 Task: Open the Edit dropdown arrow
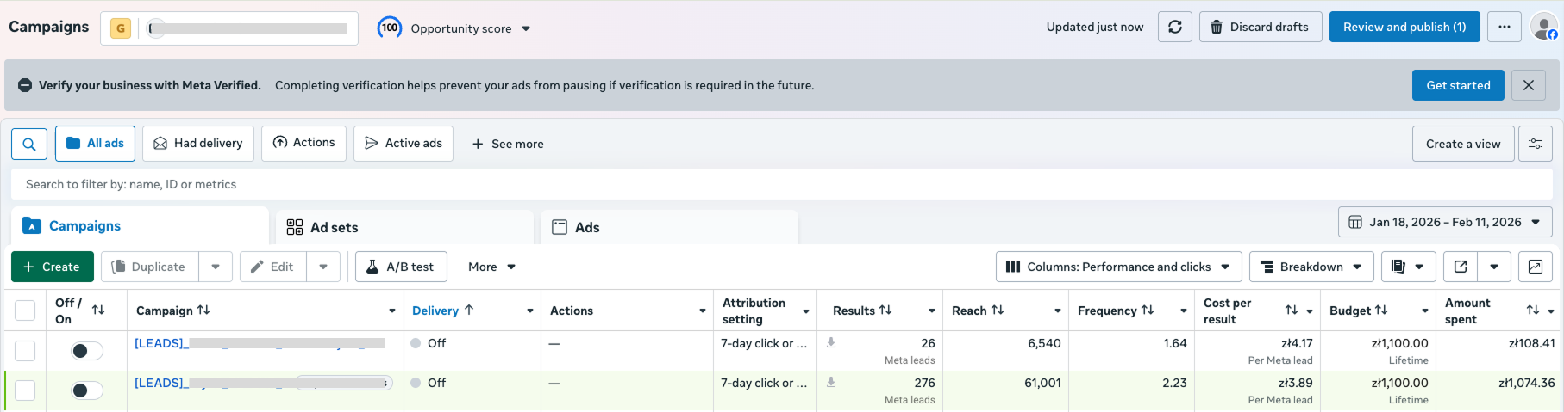coord(323,267)
